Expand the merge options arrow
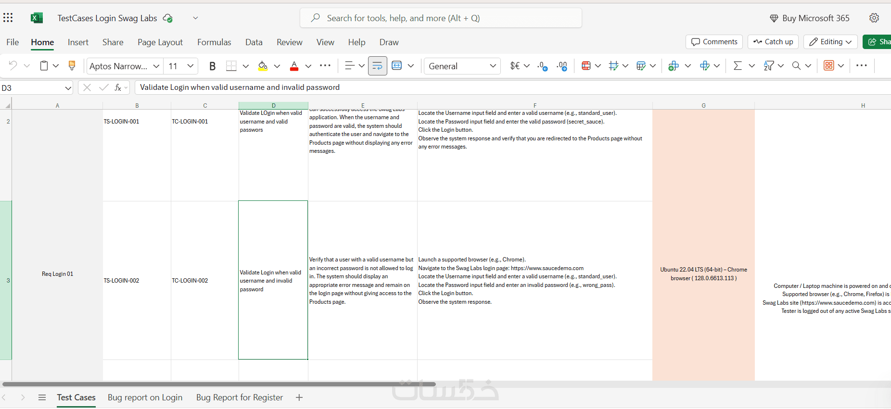This screenshot has width=891, height=409. click(411, 66)
